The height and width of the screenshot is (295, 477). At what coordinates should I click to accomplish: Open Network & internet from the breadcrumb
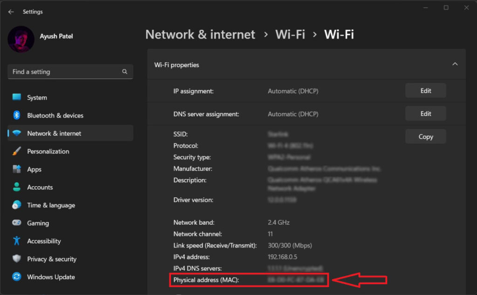200,34
